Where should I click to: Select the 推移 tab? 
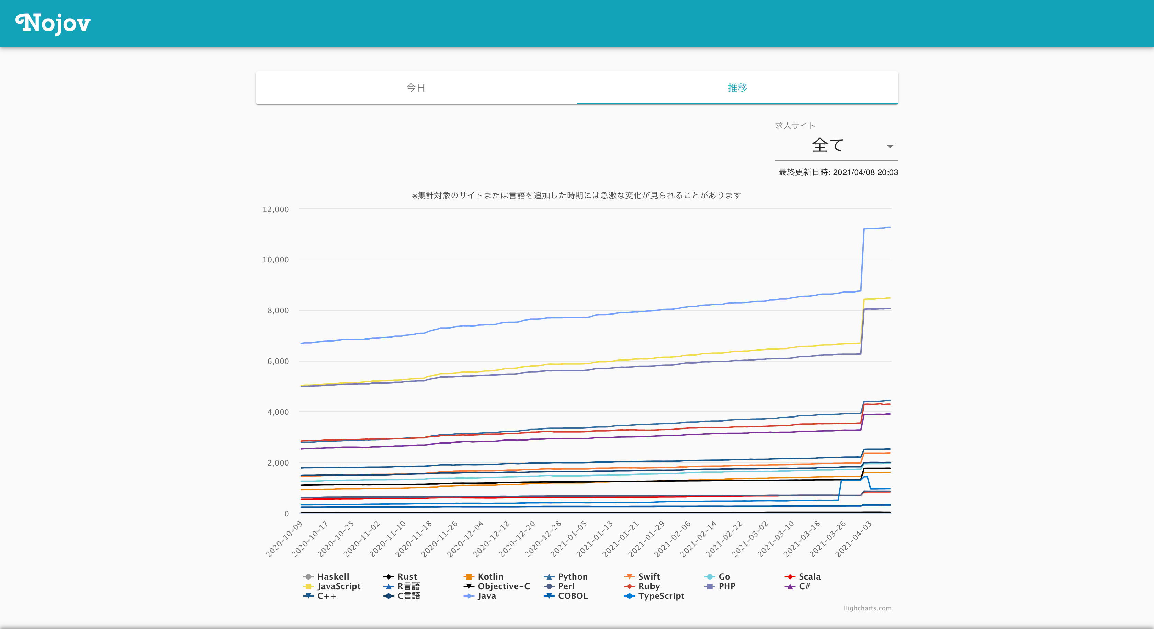[x=737, y=88]
